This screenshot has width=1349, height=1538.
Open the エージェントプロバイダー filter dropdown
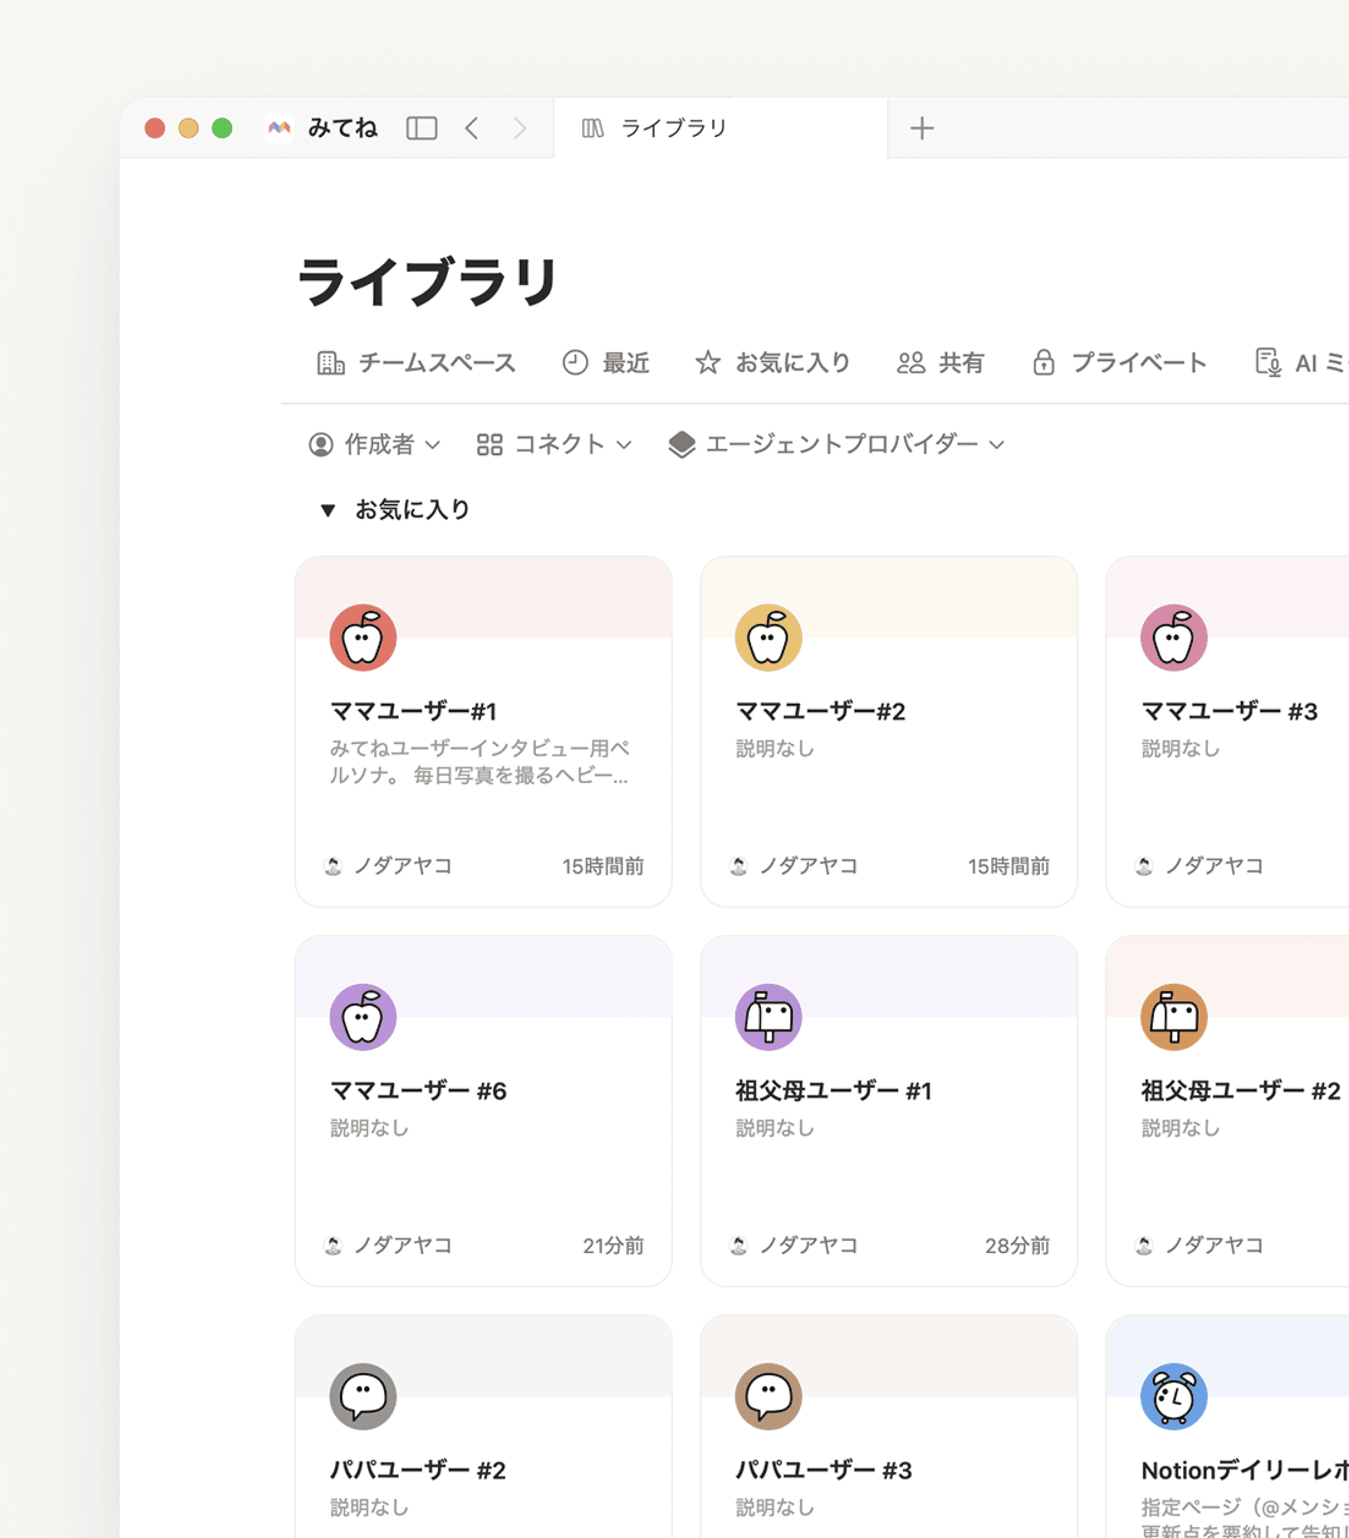tap(837, 445)
